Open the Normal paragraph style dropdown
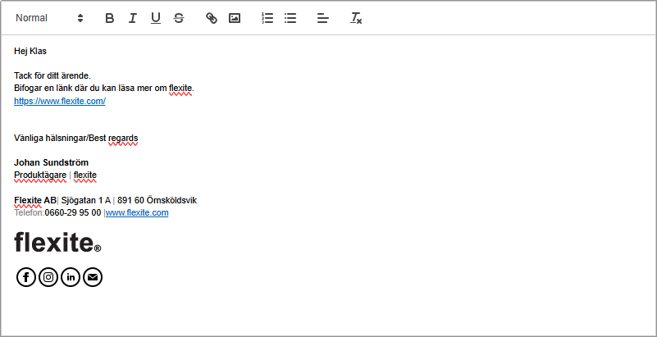The width and height of the screenshot is (657, 337). [49, 18]
